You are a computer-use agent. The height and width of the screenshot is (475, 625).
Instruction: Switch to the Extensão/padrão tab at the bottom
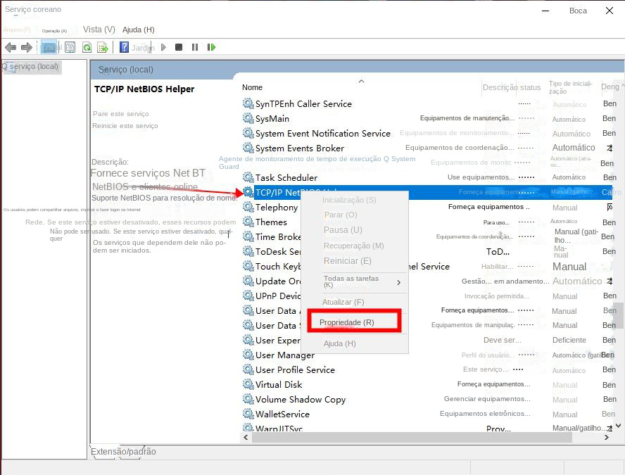coord(124,452)
